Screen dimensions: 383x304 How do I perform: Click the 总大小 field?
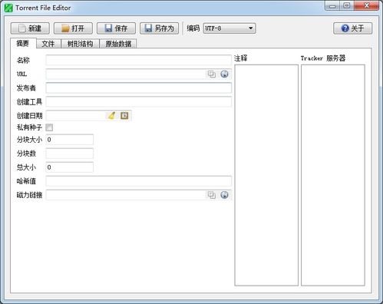click(x=69, y=167)
